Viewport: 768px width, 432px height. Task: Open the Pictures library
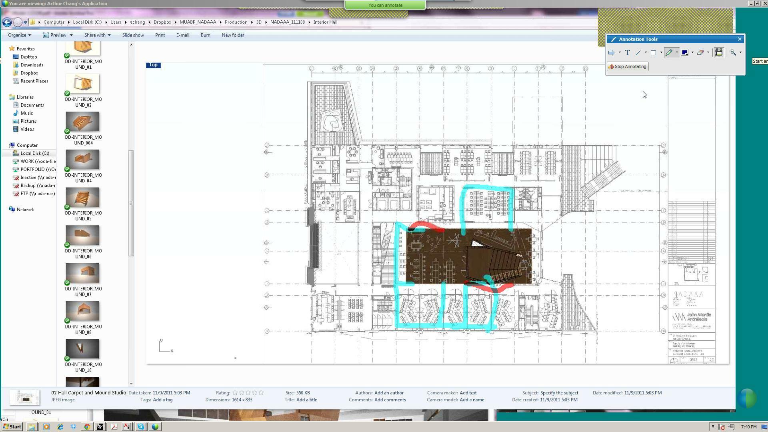[x=28, y=121]
